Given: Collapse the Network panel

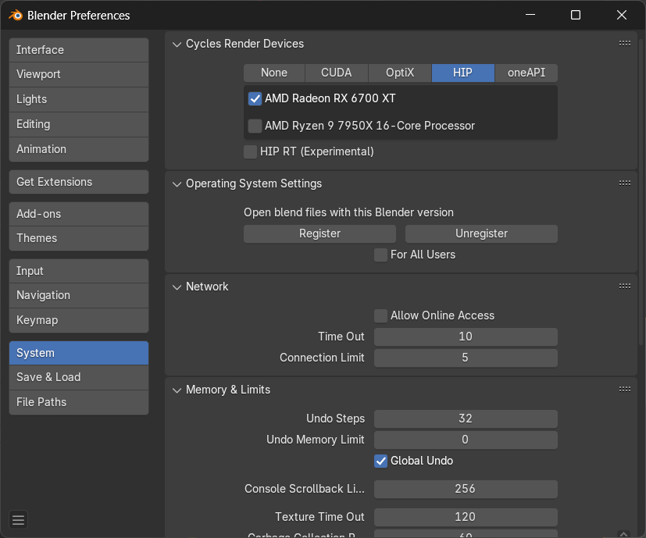Looking at the screenshot, I should [x=177, y=287].
